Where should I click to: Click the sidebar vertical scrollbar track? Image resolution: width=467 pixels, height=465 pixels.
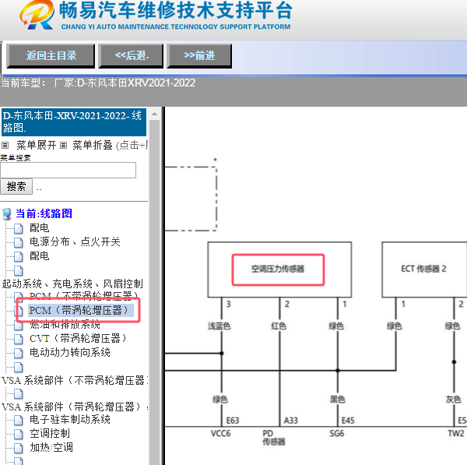click(x=154, y=292)
